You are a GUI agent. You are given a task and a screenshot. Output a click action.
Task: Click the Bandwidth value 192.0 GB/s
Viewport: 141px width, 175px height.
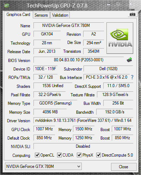point(115,112)
